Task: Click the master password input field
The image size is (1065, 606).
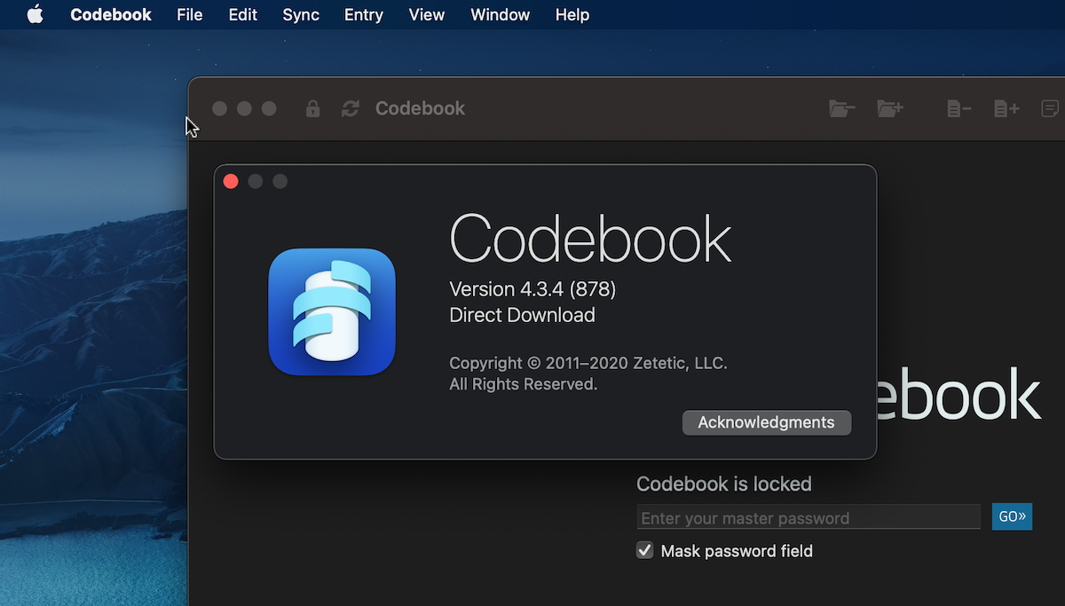Action: (x=809, y=517)
